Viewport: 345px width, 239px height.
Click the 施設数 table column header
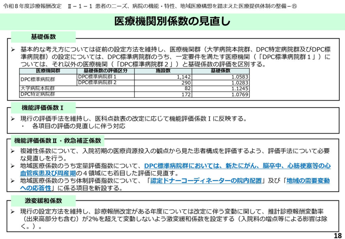[x=163, y=71]
